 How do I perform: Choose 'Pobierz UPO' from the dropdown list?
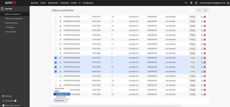61,97
